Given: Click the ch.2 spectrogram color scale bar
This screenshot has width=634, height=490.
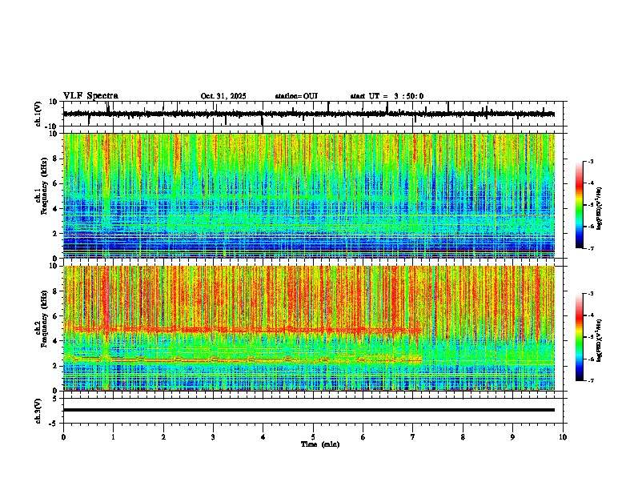Looking at the screenshot, I should (x=580, y=337).
